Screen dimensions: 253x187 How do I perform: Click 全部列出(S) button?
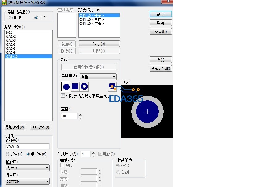[x=161, y=69]
